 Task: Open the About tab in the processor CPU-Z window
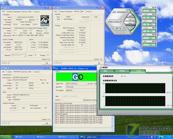[x=36, y=12]
